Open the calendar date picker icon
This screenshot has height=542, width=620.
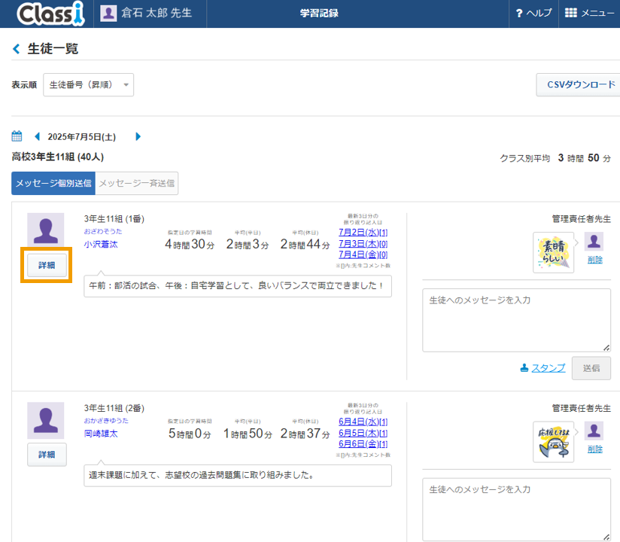(x=17, y=136)
